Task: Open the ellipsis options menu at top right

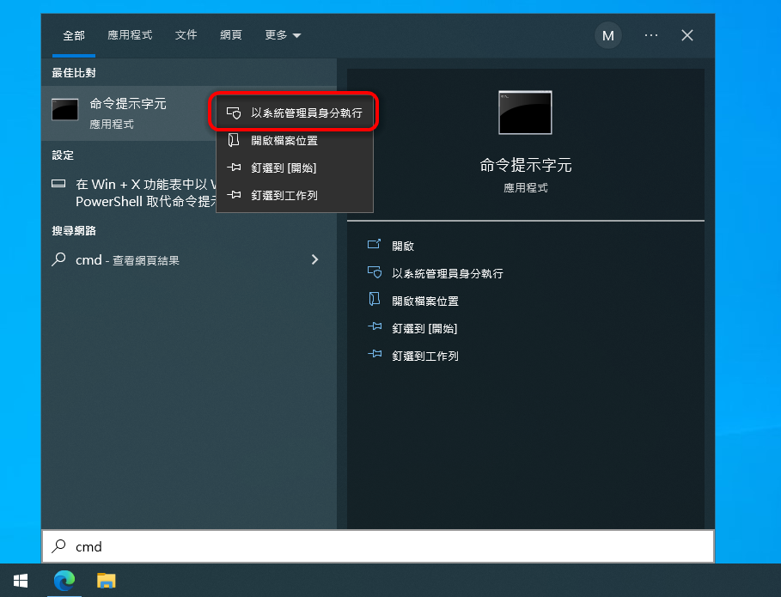Action: pos(650,35)
